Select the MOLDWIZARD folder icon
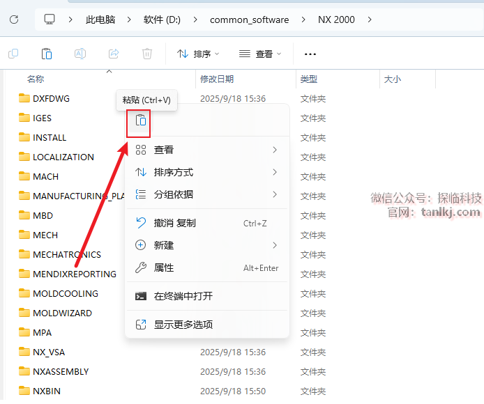Image resolution: width=484 pixels, height=404 pixels. point(24,313)
